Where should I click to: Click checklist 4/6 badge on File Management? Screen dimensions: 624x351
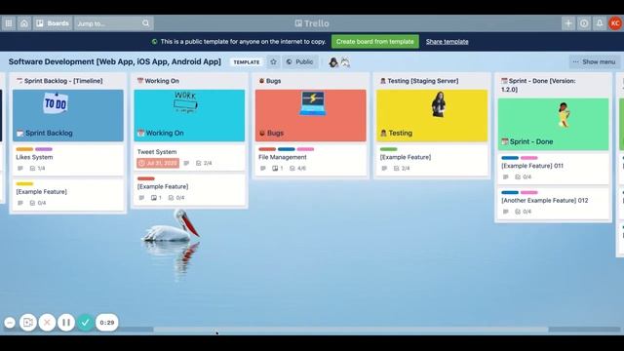coord(297,169)
